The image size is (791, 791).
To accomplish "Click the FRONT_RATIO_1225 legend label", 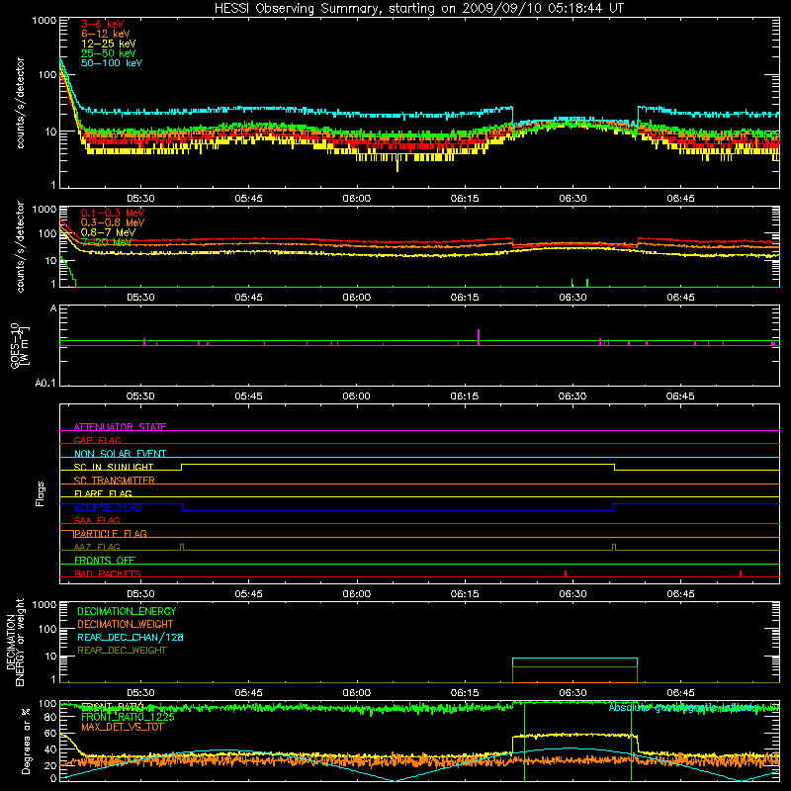I will [x=128, y=718].
